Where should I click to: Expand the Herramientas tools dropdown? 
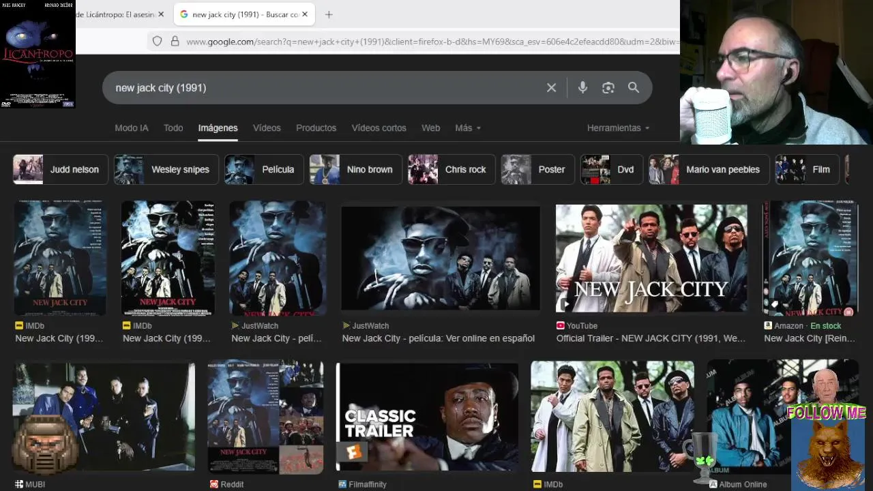coord(618,128)
